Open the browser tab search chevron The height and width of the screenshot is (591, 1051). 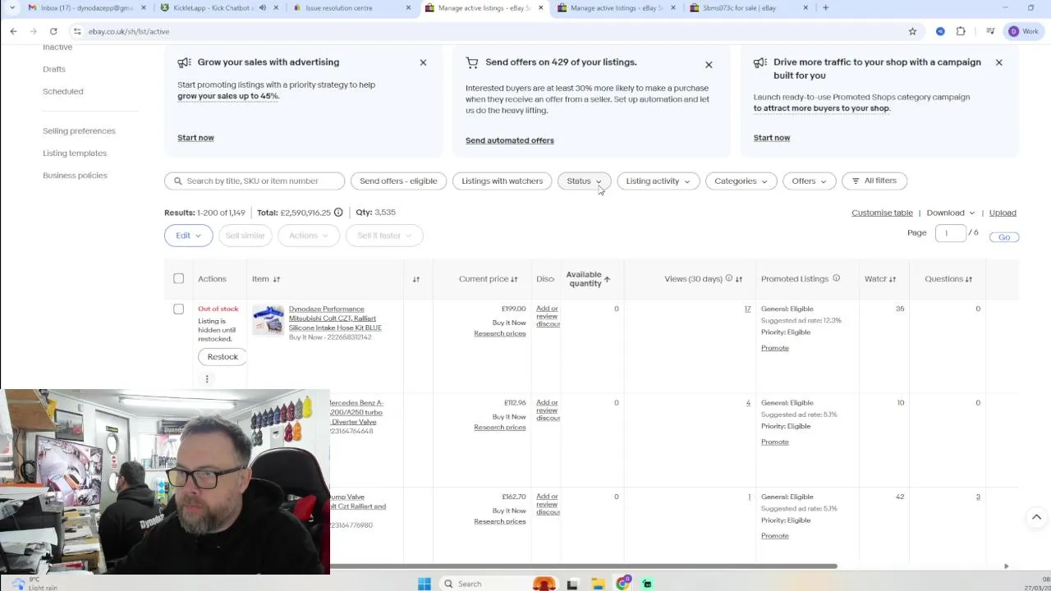tap(11, 8)
